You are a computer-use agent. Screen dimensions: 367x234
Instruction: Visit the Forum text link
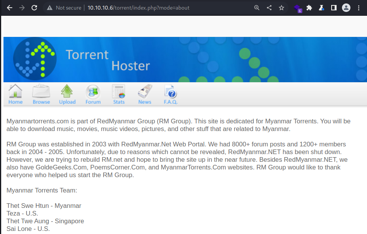[93, 102]
